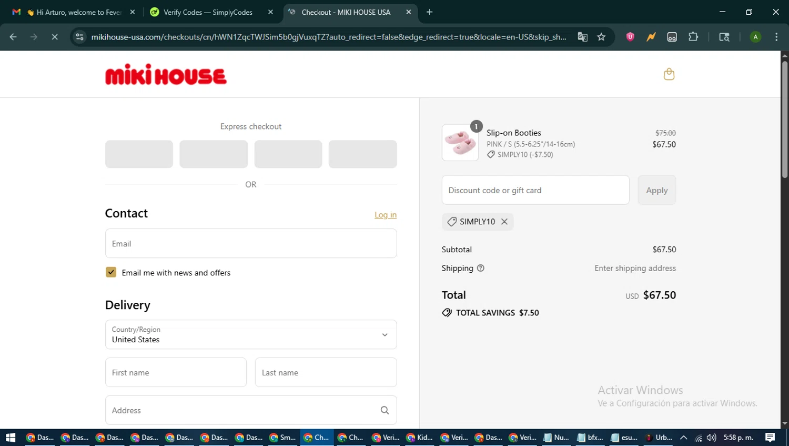Close the Checkout - MIKI HOUSE USA tab
Image resolution: width=789 pixels, height=446 pixels.
tap(409, 12)
